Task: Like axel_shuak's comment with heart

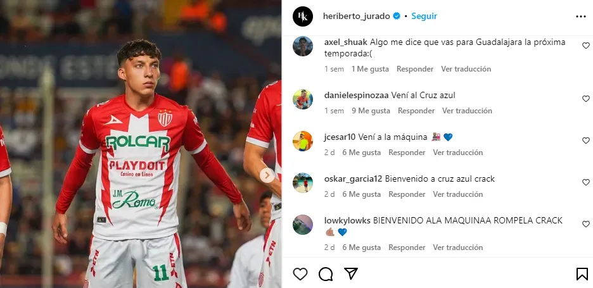Action: [x=586, y=46]
